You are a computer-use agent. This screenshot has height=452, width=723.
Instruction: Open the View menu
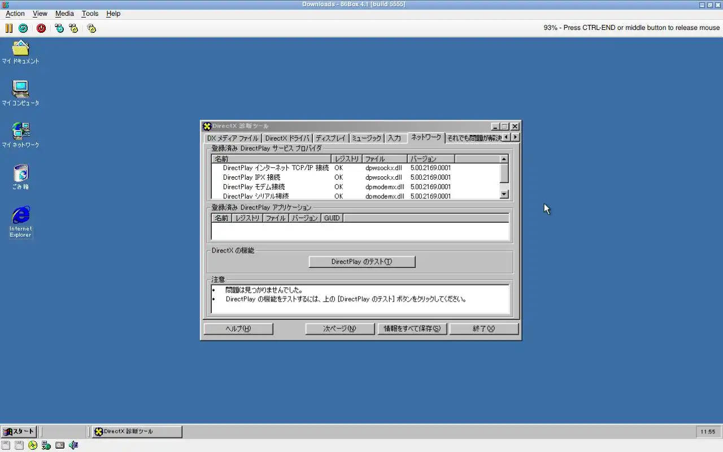(40, 14)
